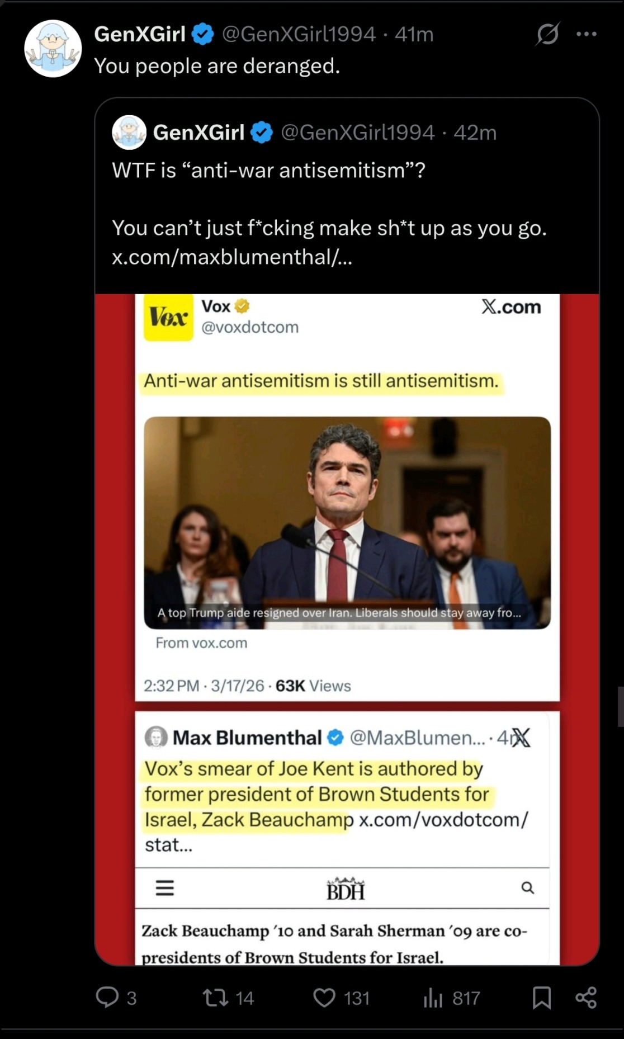The height and width of the screenshot is (1039, 624).
Task: Like the post with 131 likes
Action: (341, 997)
